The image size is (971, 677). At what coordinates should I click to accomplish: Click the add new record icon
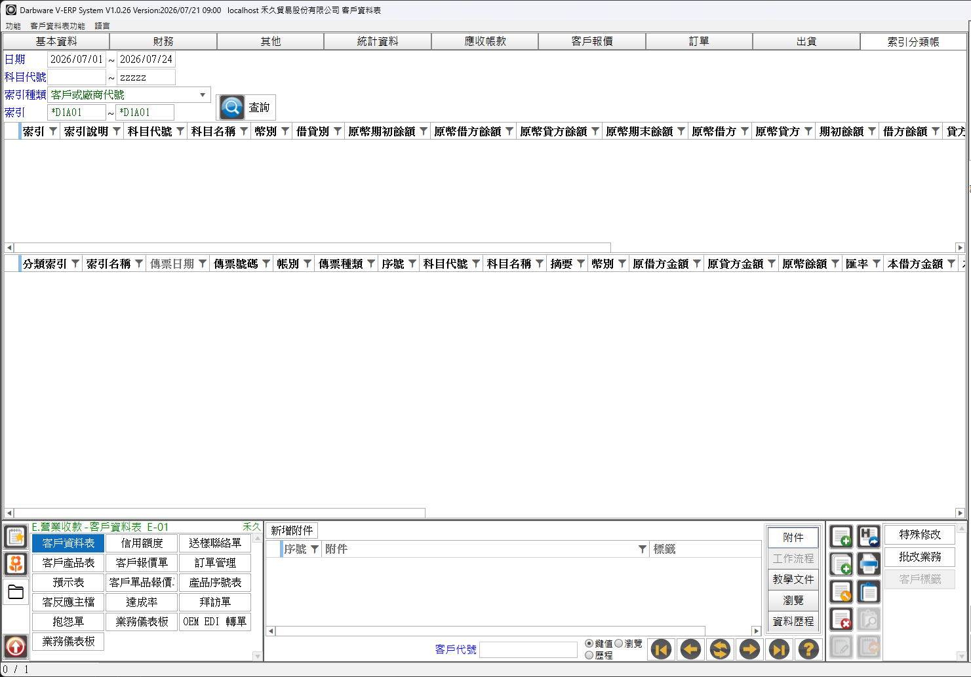coord(841,537)
